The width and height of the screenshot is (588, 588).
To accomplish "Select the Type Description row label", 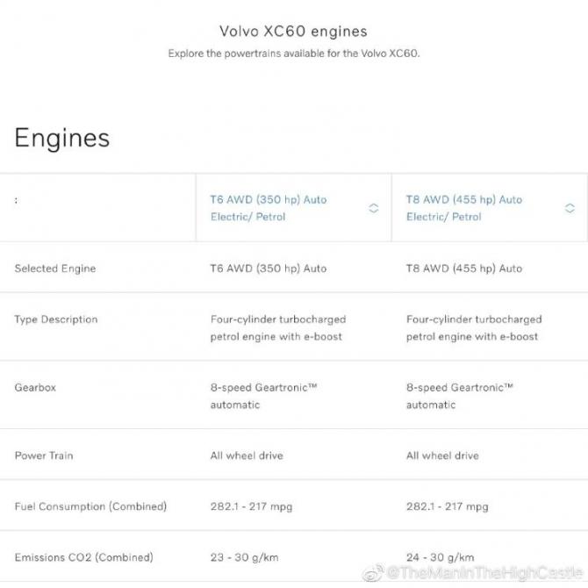I will pos(56,319).
